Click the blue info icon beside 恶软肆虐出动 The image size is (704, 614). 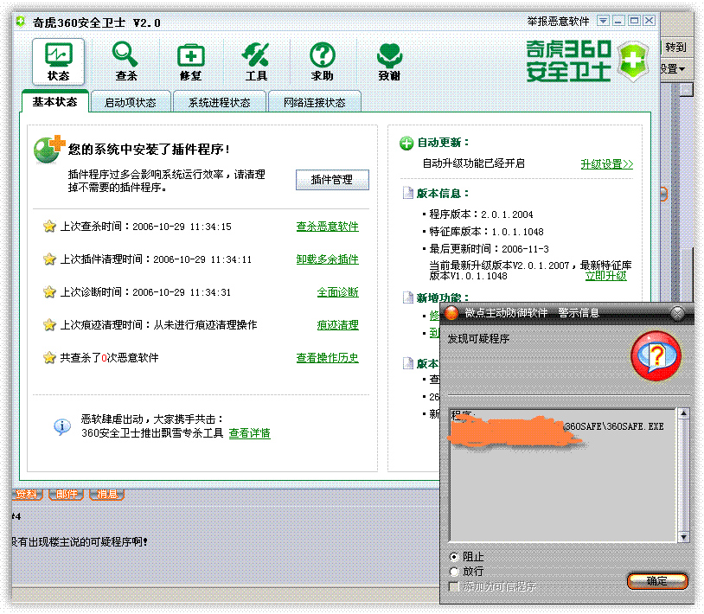click(x=62, y=426)
